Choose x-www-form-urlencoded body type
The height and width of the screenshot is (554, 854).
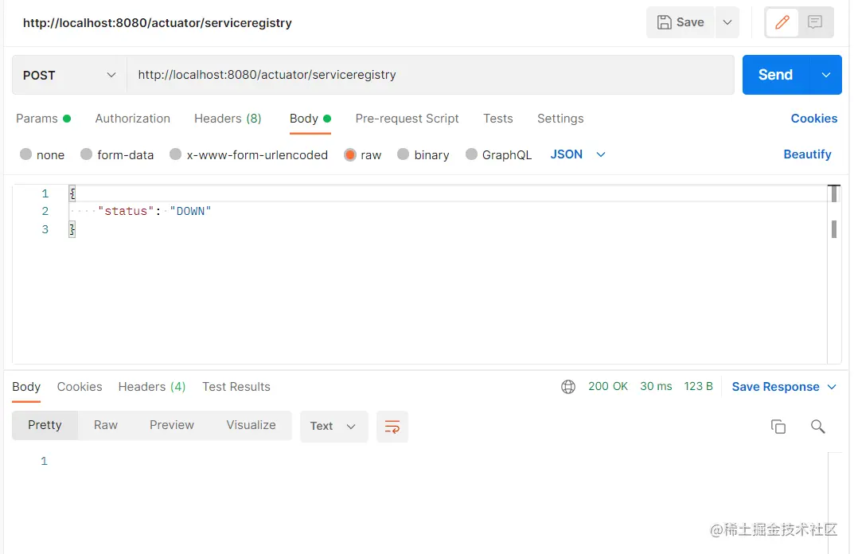coord(248,154)
